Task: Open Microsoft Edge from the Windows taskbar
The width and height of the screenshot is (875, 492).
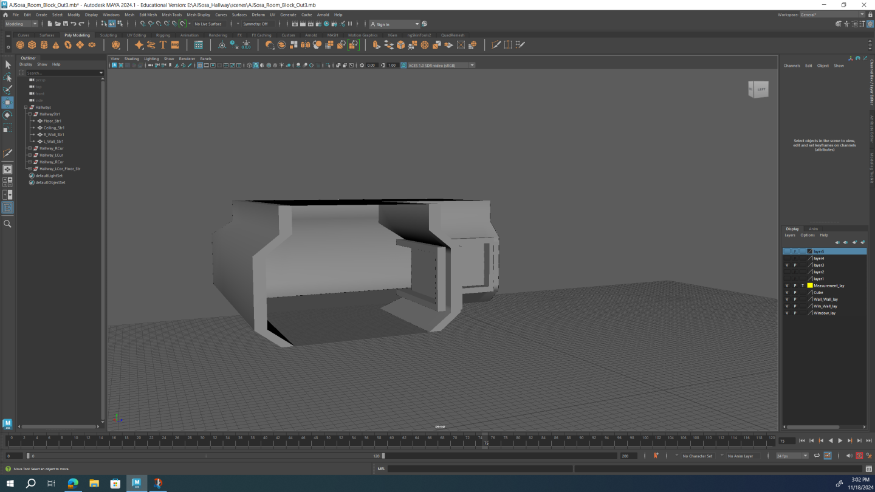Action: [x=73, y=483]
